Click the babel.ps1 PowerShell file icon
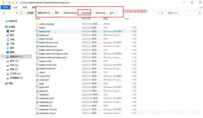The height and width of the screenshot is (118, 203). [x=37, y=35]
